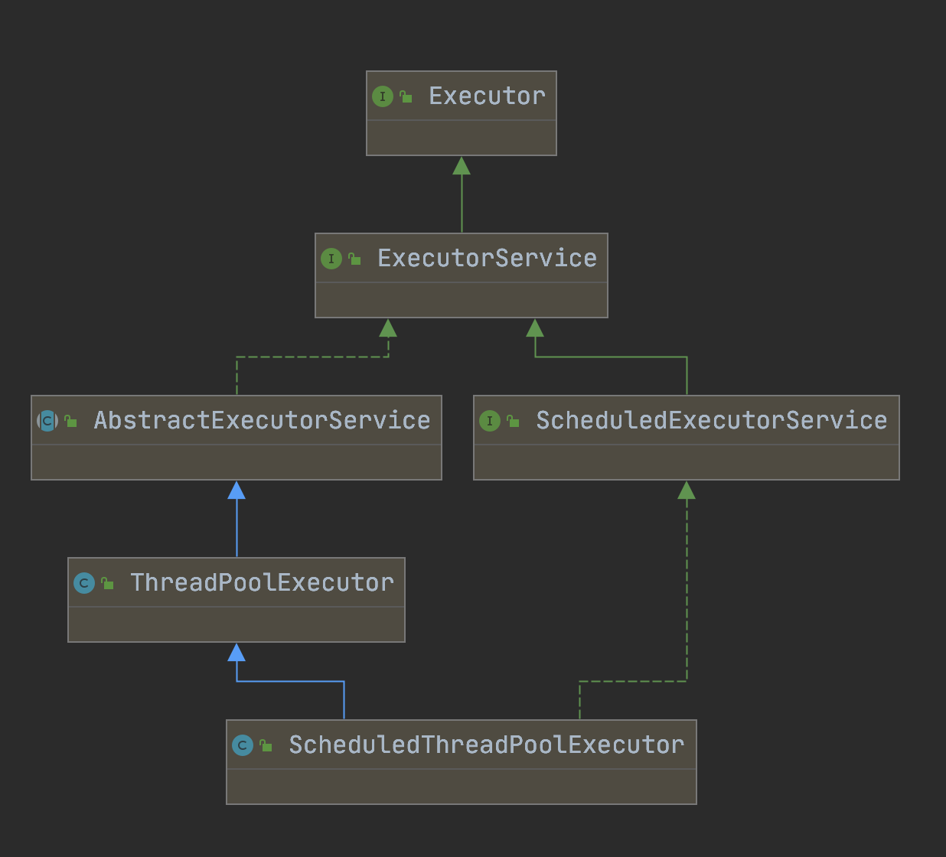Click the public lock icon on Executor node
This screenshot has width=946, height=857.
tap(406, 96)
